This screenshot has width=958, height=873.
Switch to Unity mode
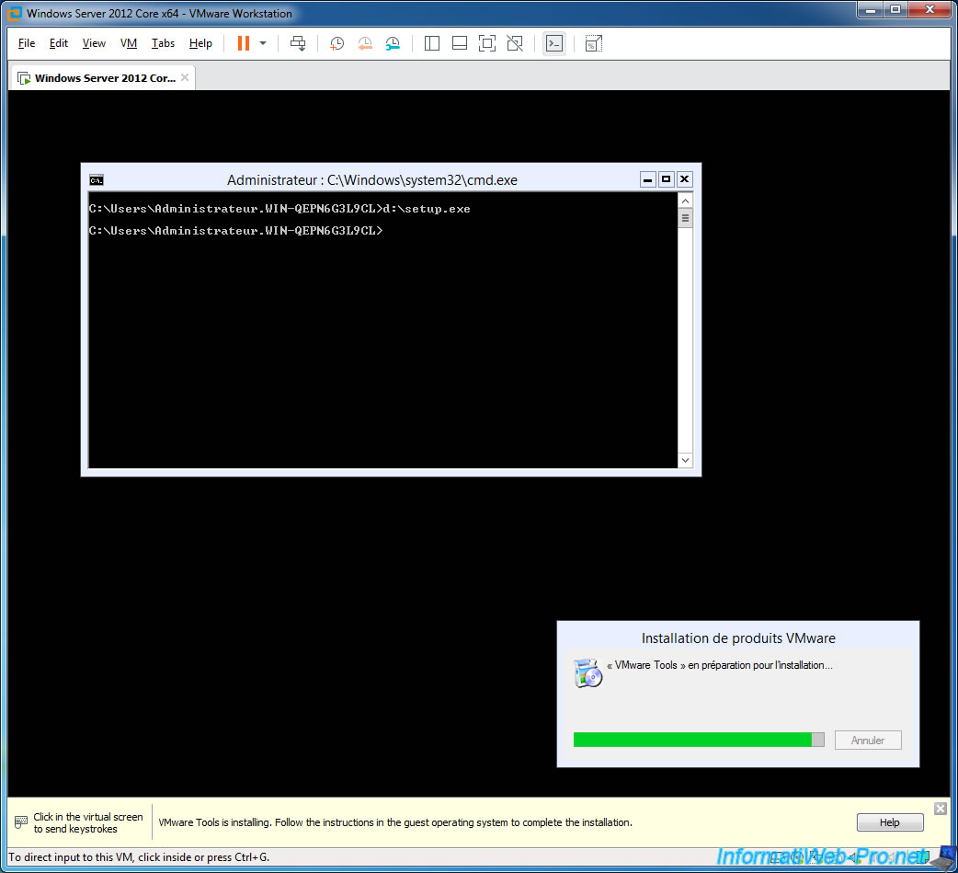[515, 43]
